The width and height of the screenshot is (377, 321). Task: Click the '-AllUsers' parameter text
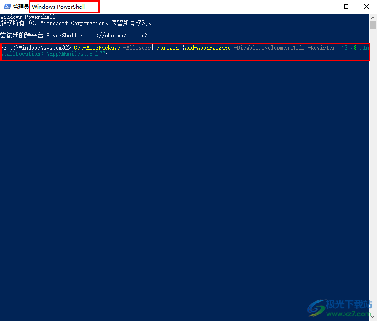click(137, 47)
